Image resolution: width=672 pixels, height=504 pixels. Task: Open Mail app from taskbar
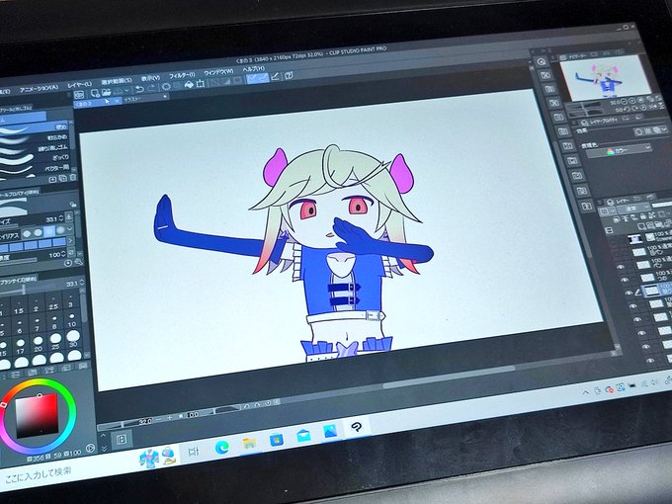tap(303, 436)
